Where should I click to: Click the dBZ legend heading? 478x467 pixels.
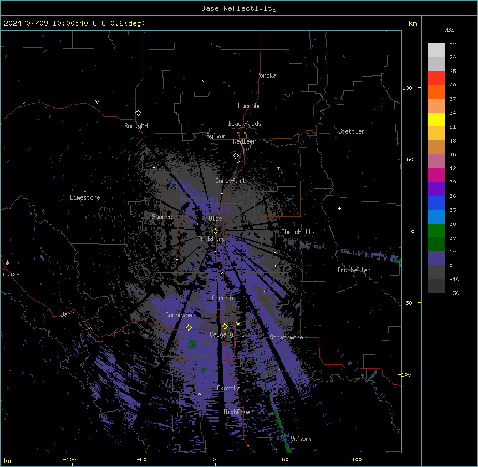(x=449, y=30)
